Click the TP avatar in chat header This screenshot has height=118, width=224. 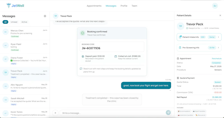(x=55, y=16)
